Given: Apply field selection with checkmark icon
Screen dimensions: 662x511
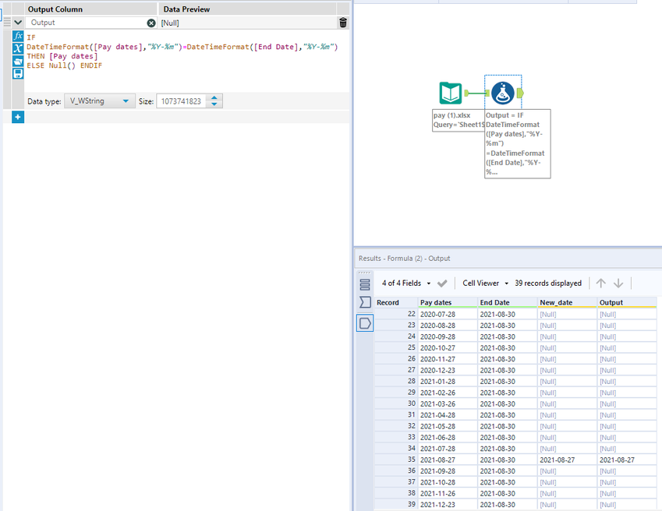Looking at the screenshot, I should pos(442,284).
